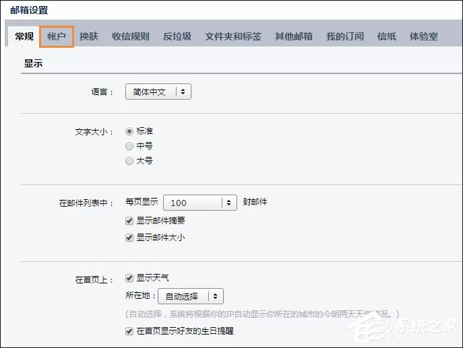Select the 信纸 tab
Image resolution: width=463 pixels, height=348 pixels.
point(387,36)
